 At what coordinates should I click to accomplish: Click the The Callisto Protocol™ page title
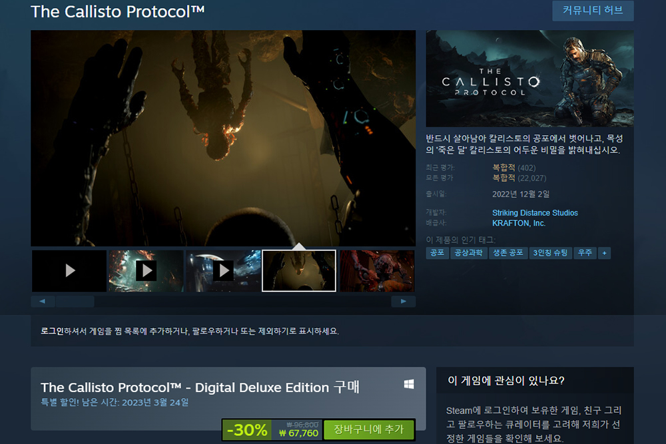click(x=118, y=11)
